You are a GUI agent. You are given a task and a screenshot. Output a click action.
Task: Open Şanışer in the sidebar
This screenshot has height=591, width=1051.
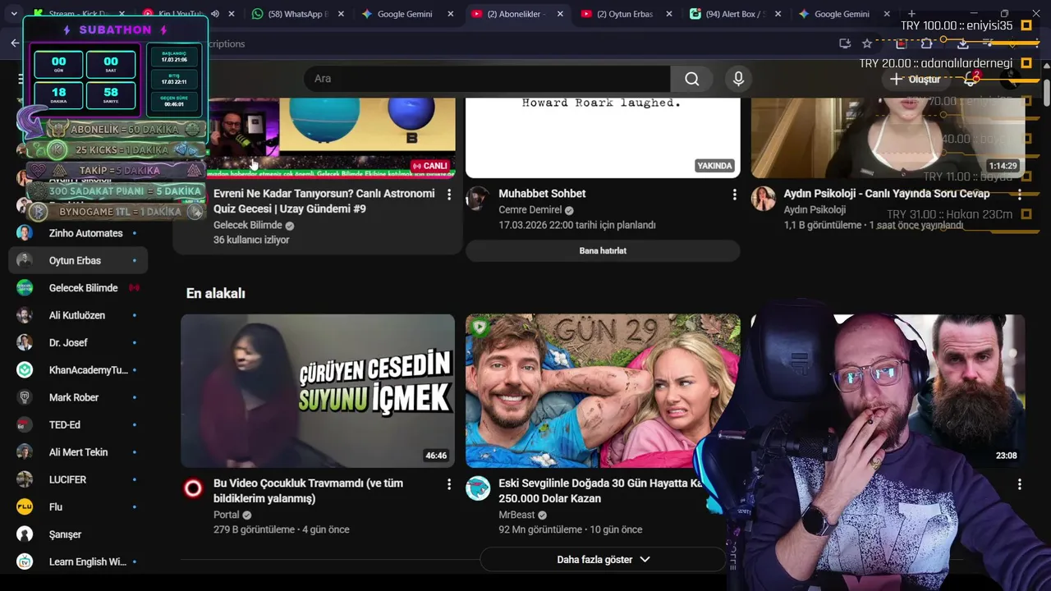(x=78, y=534)
